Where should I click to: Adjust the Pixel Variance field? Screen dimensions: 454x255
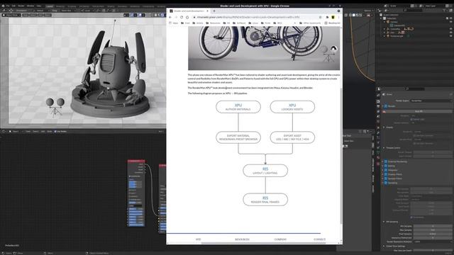(x=433, y=234)
